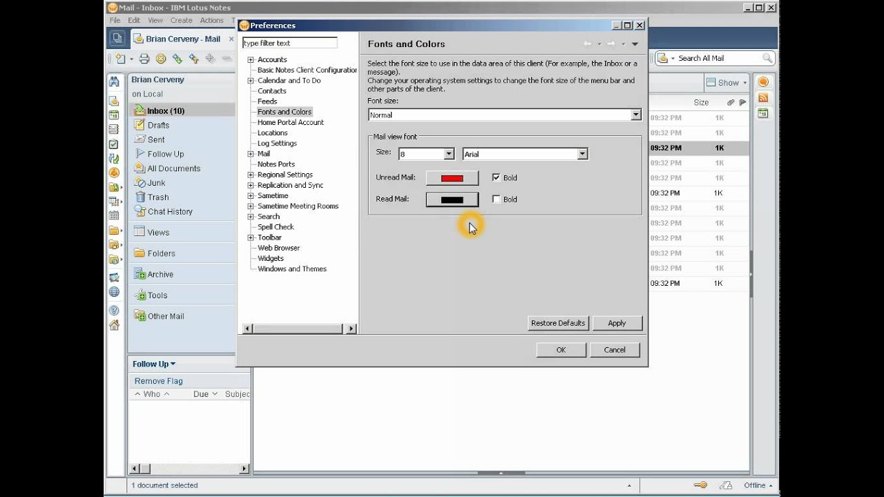Open the Inbox (10) folder

[182, 110]
